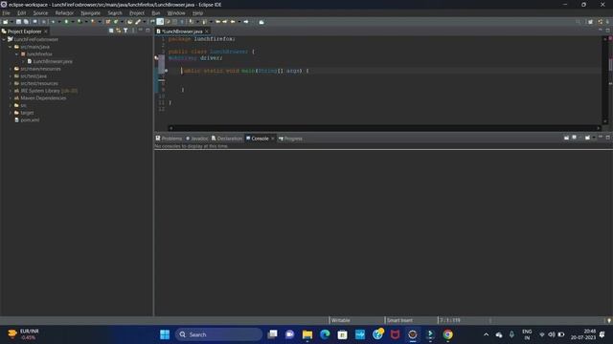Collapse the LunchFireFoxbrowser project node
Image resolution: width=613 pixels, height=344 pixels.
coord(4,39)
